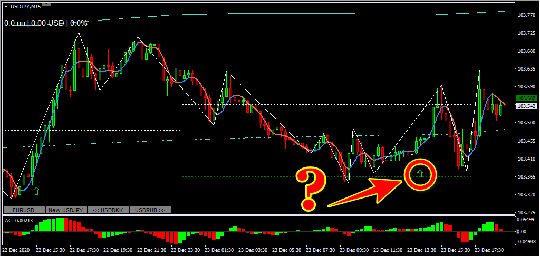Select the green buy arrow near 22 Dec 15:30

pos(36,191)
